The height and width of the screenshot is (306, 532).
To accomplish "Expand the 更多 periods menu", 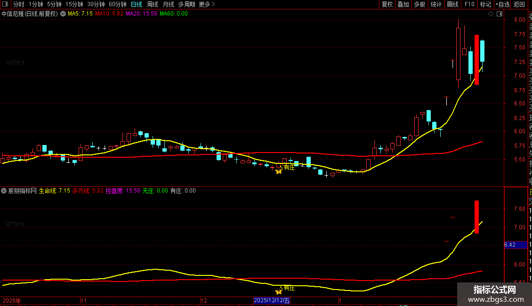I will [207, 4].
